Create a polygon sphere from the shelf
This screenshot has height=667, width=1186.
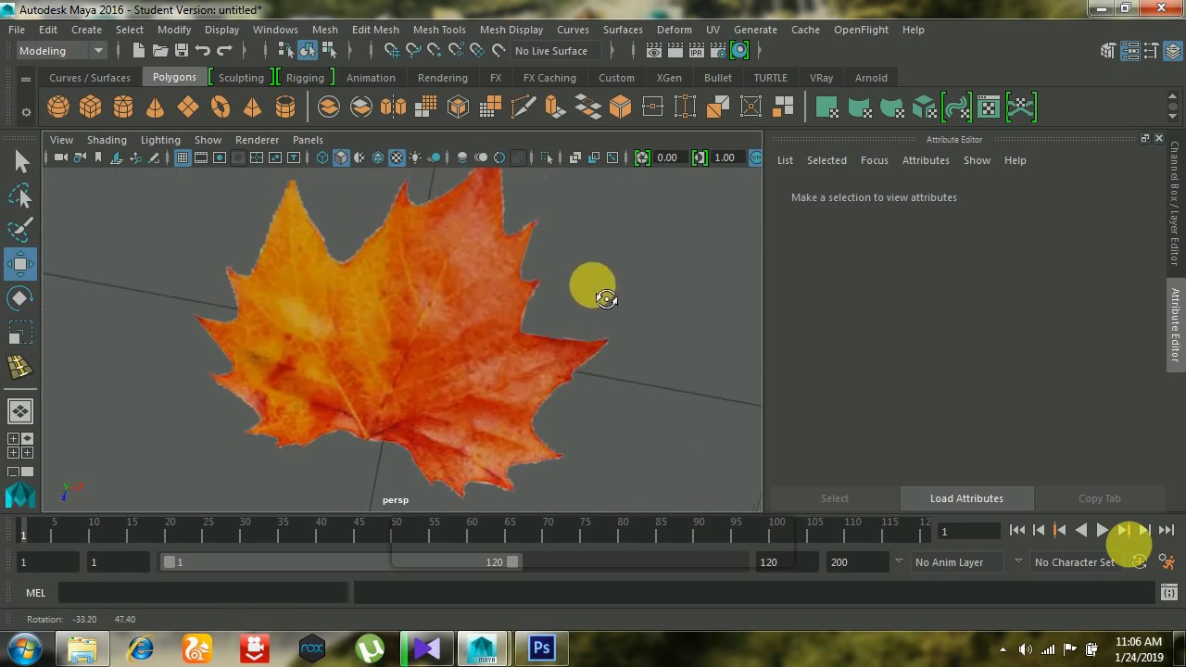[58, 107]
